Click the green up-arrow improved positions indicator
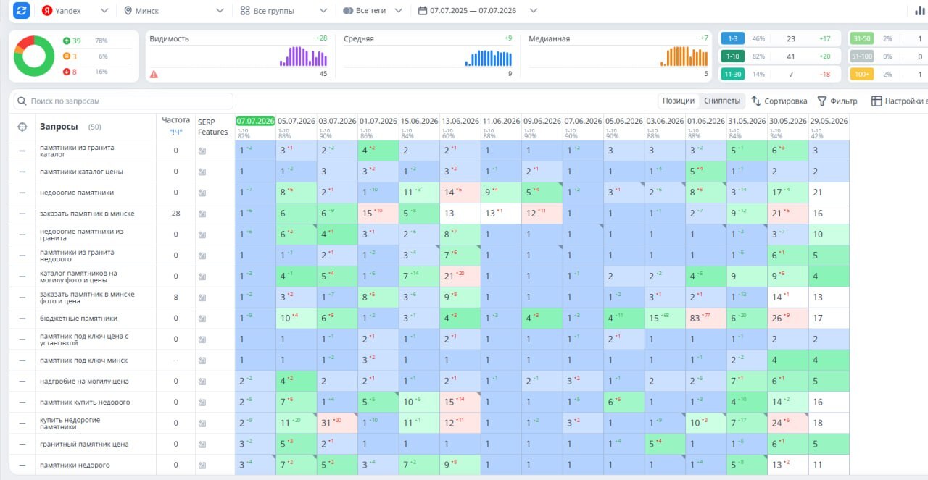The width and height of the screenshot is (928, 480). pyautogui.click(x=67, y=41)
